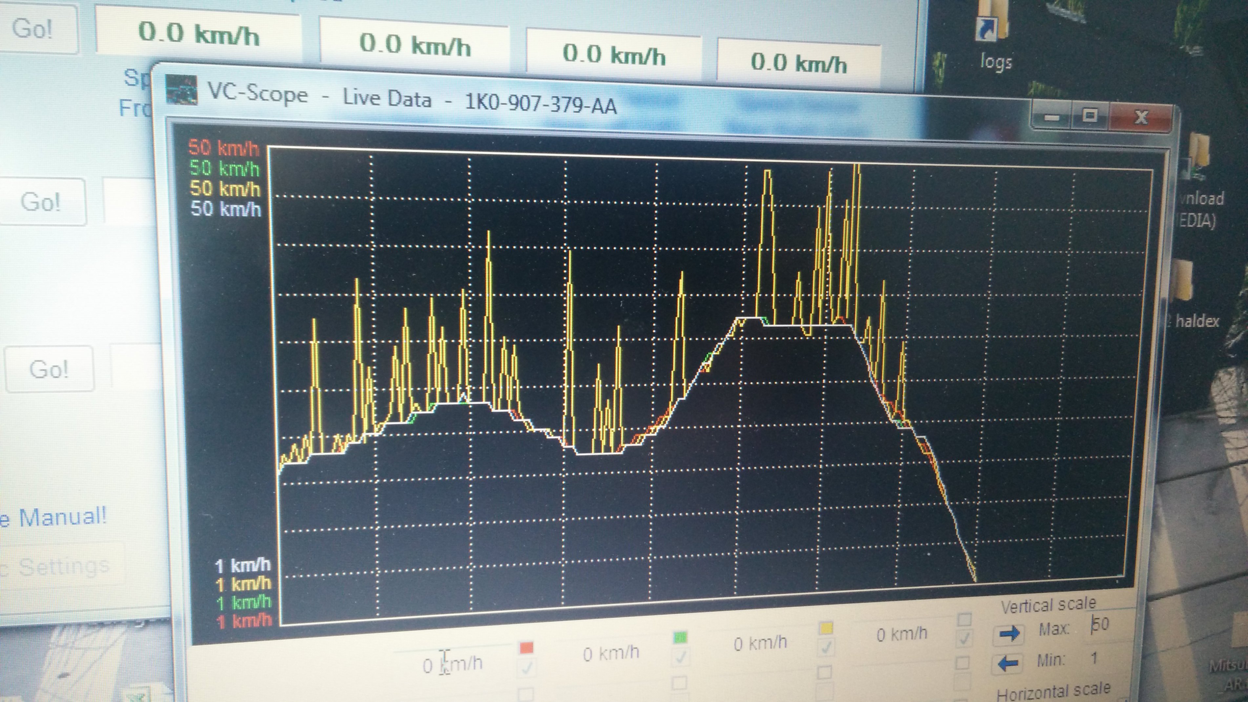1248x702 pixels.
Task: Click the blue left-arrow vertical scale button
Action: click(x=1008, y=663)
